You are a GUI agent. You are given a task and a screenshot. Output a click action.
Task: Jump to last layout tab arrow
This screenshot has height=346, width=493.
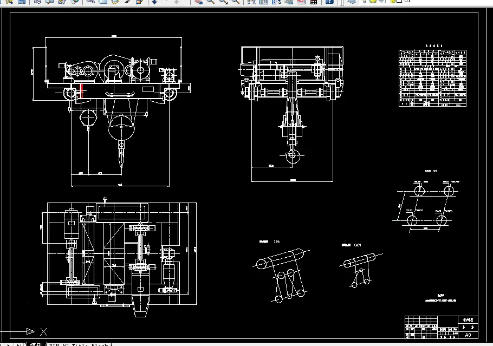(19, 344)
